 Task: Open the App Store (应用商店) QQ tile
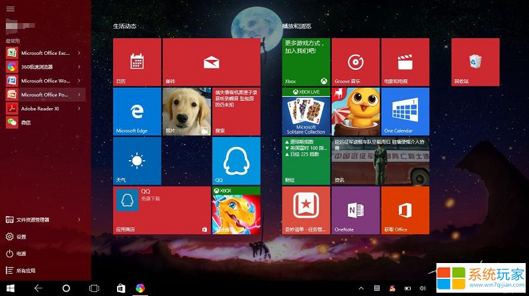click(x=162, y=210)
